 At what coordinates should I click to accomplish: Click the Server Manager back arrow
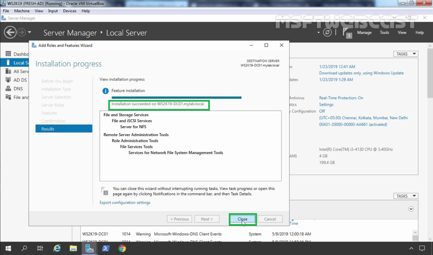click(x=10, y=33)
